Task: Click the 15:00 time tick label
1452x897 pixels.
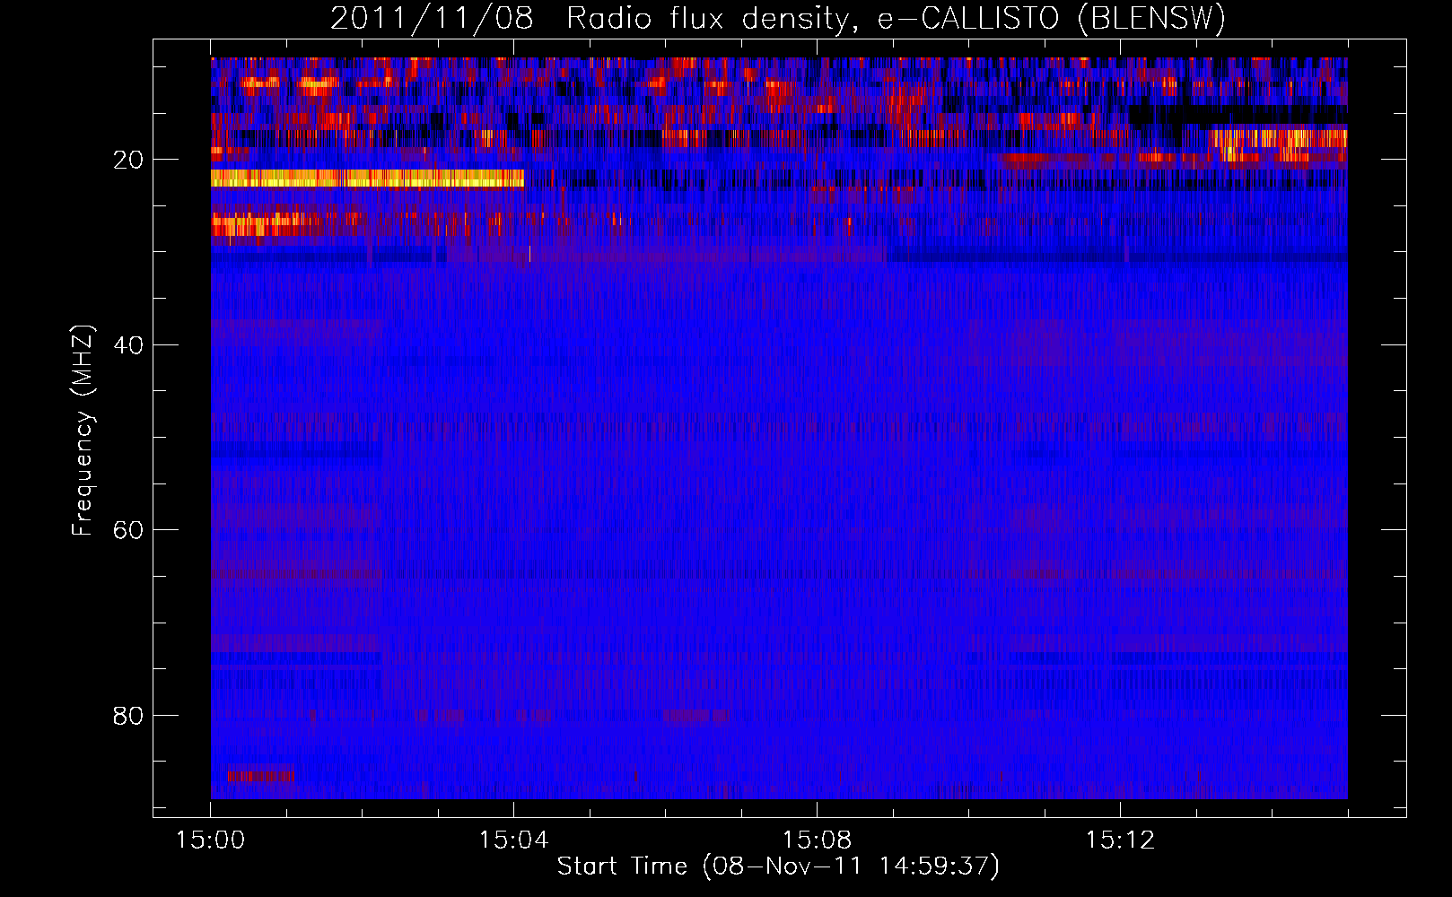Action: (211, 840)
